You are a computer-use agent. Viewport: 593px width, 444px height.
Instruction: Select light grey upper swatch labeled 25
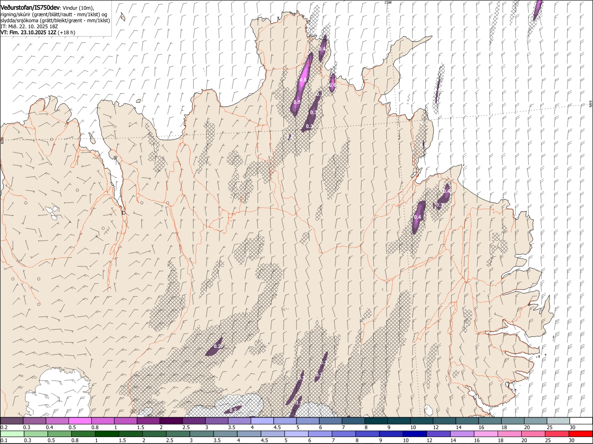tap(559, 420)
